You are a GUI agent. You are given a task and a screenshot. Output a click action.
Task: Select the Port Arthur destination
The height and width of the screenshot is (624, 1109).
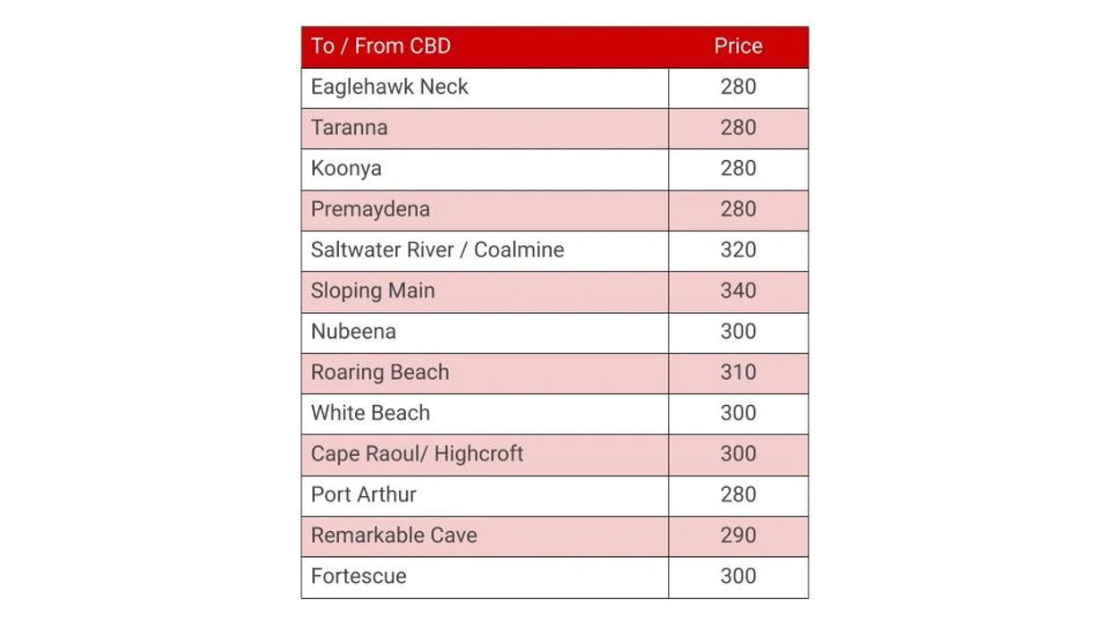pos(364,494)
